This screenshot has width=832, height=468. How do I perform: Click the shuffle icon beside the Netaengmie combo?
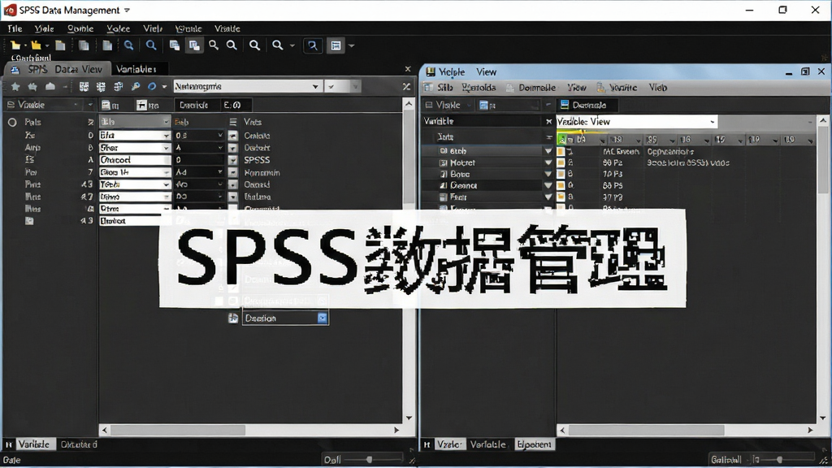[406, 86]
